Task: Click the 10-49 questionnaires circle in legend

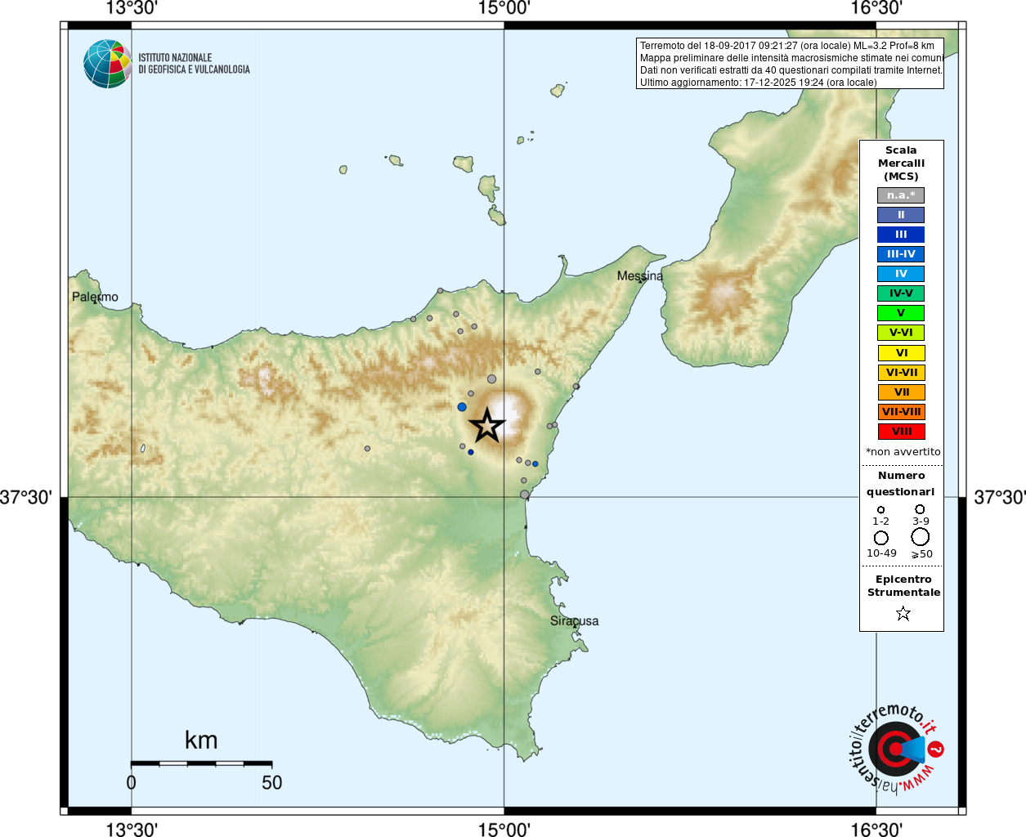Action: coord(881,538)
